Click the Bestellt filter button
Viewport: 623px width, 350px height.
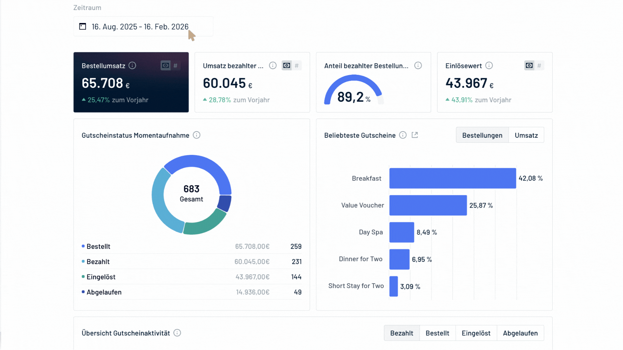point(437,333)
